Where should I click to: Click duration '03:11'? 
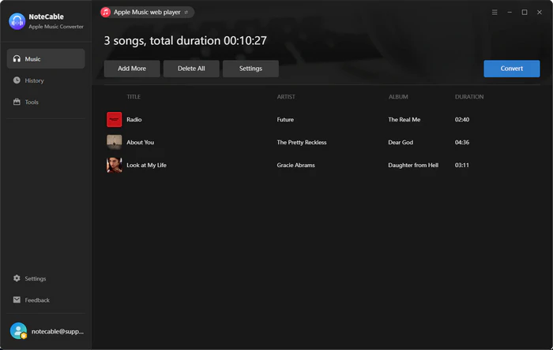point(462,165)
